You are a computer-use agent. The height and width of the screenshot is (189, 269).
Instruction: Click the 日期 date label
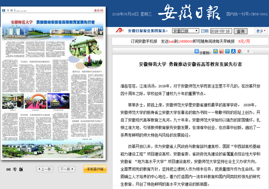tap(204, 31)
